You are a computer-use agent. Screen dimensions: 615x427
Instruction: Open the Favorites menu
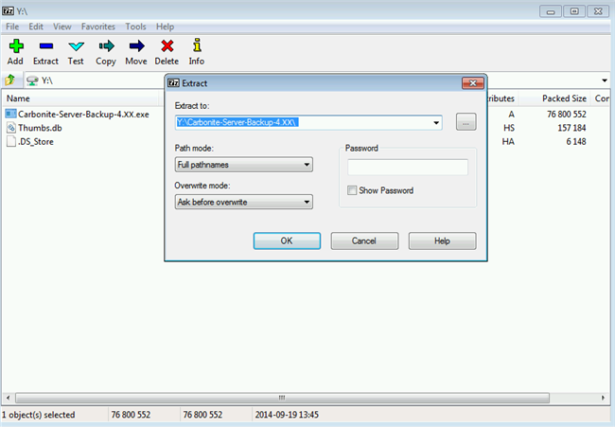coord(98,27)
